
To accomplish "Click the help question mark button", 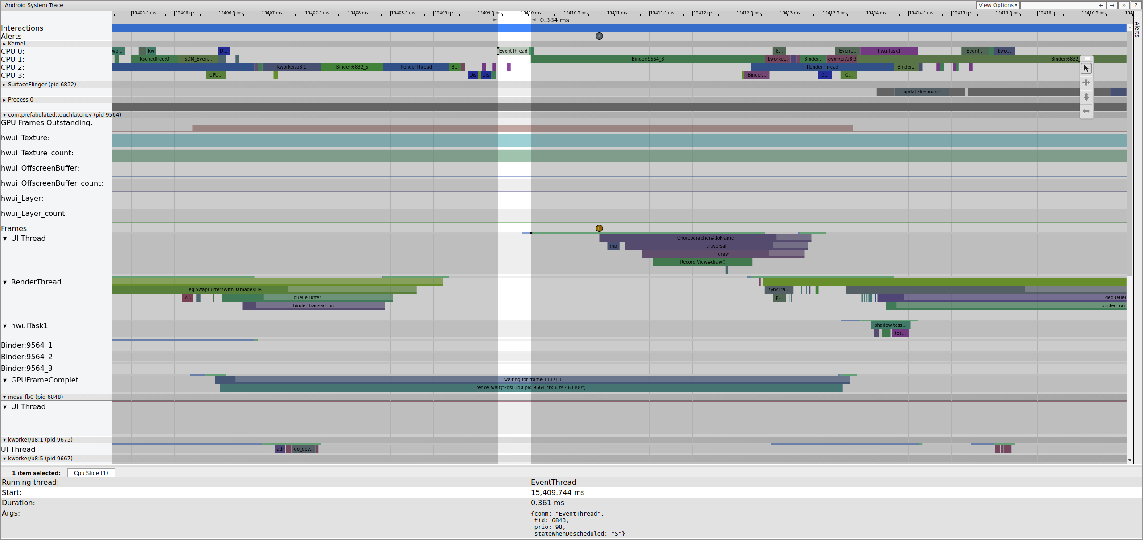I will [x=1135, y=5].
